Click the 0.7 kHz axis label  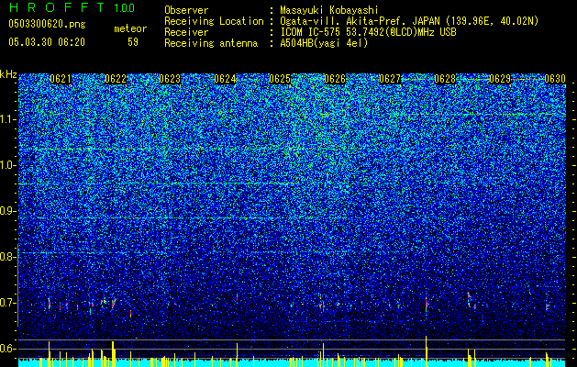pyautogui.click(x=7, y=303)
